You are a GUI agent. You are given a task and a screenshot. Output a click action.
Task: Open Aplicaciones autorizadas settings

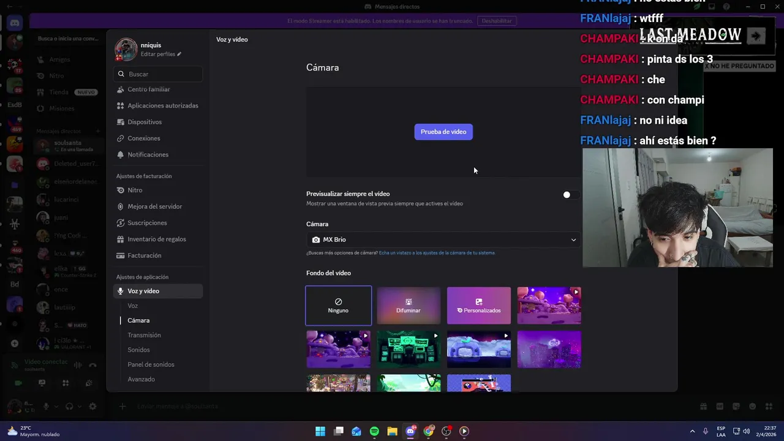pos(158,105)
